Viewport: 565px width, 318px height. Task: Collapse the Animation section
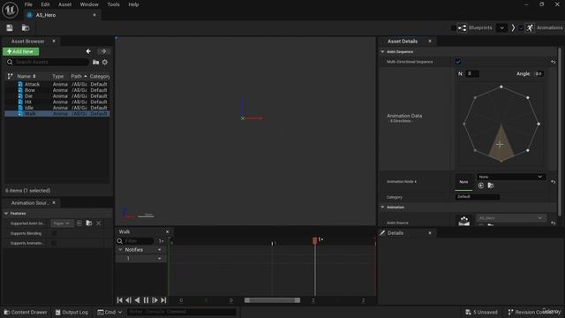[x=382, y=207]
